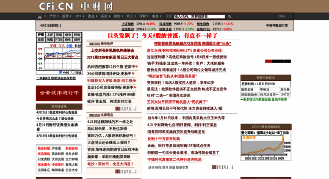Open 宁德时代发布第二代神行超充电池 article
The height and width of the screenshot is (179, 329).
click(x=174, y=160)
